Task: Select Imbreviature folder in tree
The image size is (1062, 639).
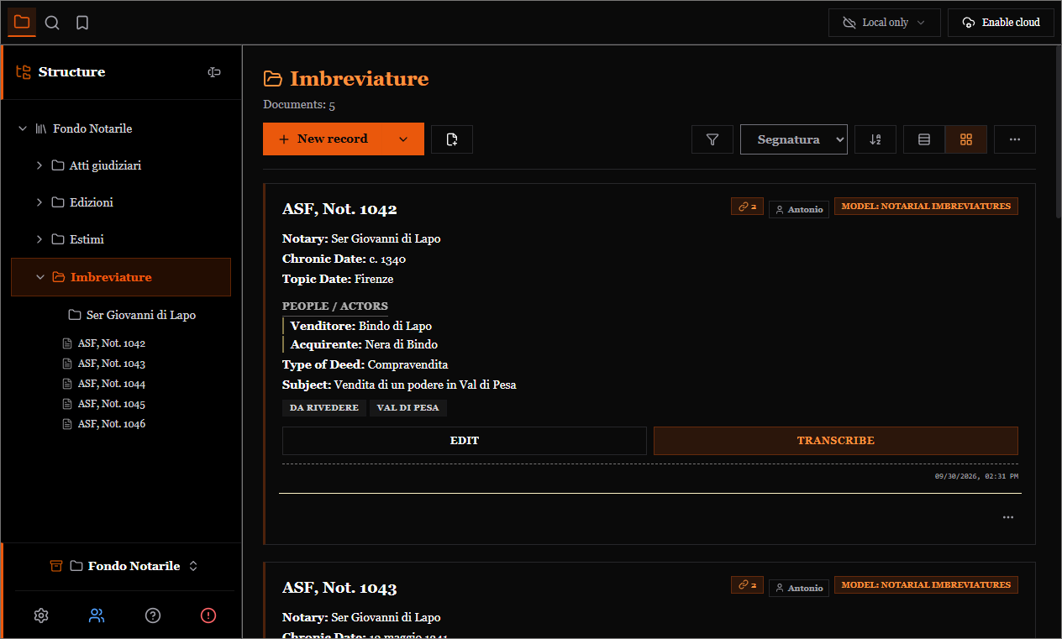Action: [x=121, y=277]
